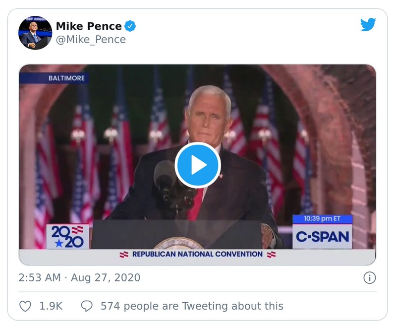Screen dimensions: 396x330
Task: Click the profile avatar photo
Action: click(x=35, y=32)
